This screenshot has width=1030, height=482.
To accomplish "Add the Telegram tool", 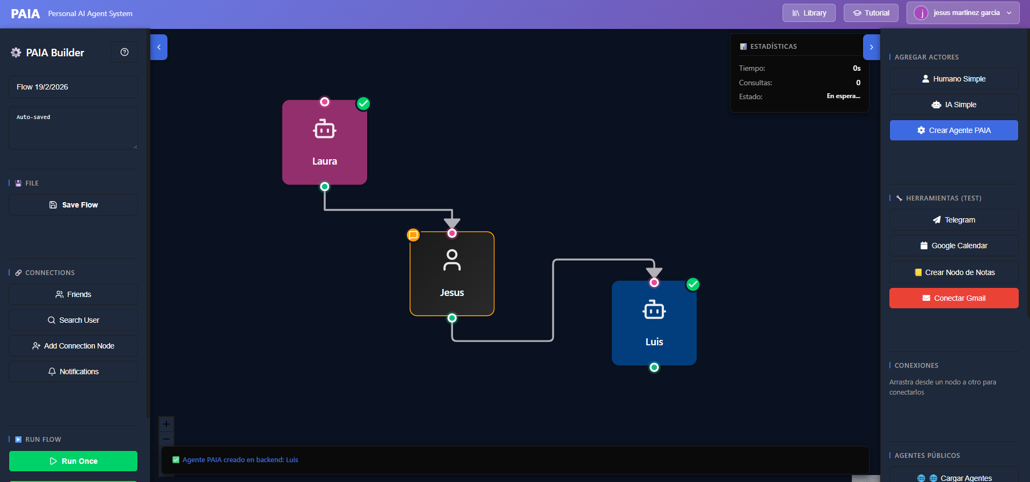I will coord(954,220).
